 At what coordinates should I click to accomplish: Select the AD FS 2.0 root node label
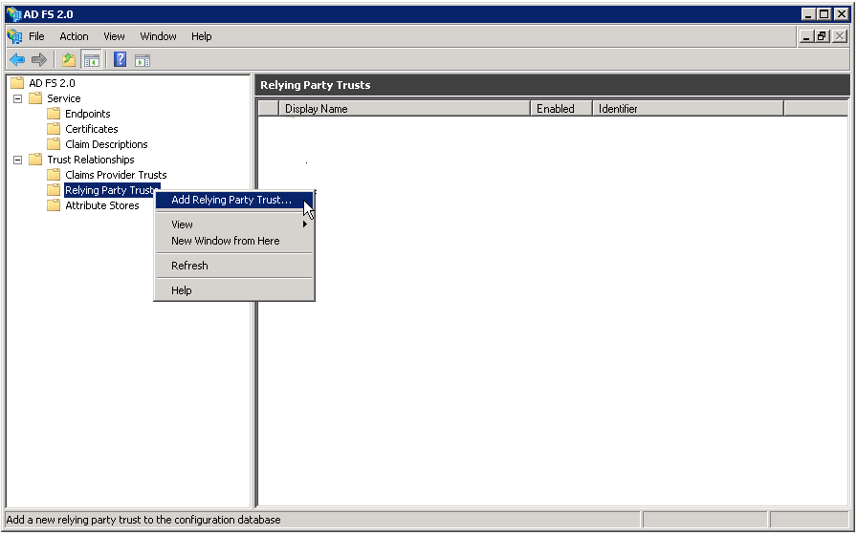point(52,83)
